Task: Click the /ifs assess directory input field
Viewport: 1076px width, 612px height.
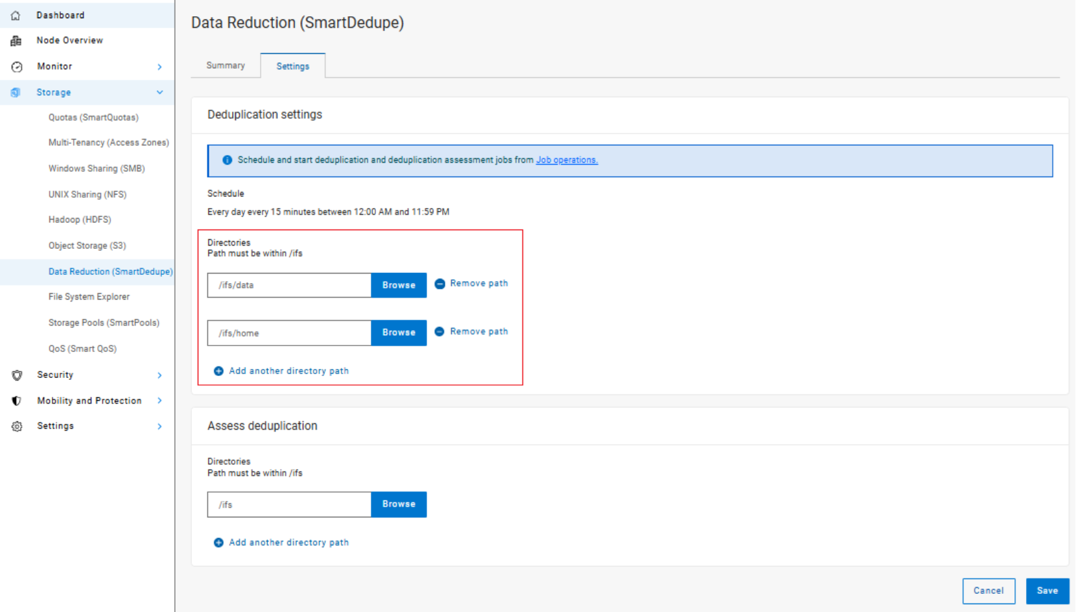Action: click(x=289, y=504)
